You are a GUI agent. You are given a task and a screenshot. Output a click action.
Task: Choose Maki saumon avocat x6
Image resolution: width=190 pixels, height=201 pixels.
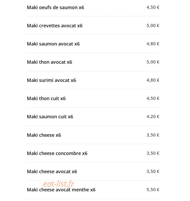coord(53,44)
